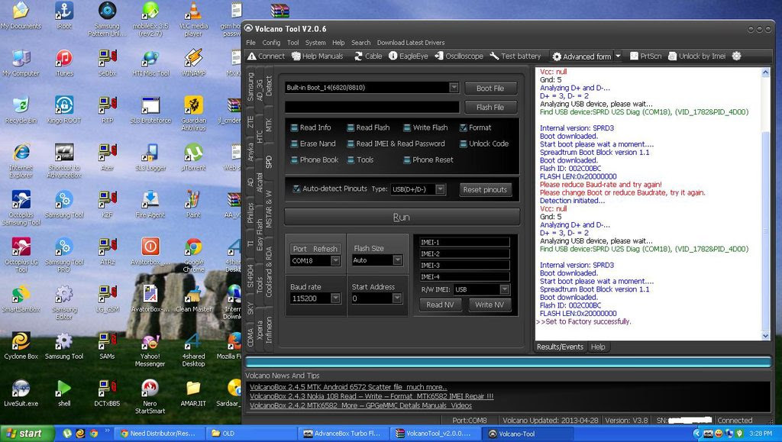Click the IMEI-1 input field
Viewport: 782px width, 442px height.
pyautogui.click(x=464, y=242)
